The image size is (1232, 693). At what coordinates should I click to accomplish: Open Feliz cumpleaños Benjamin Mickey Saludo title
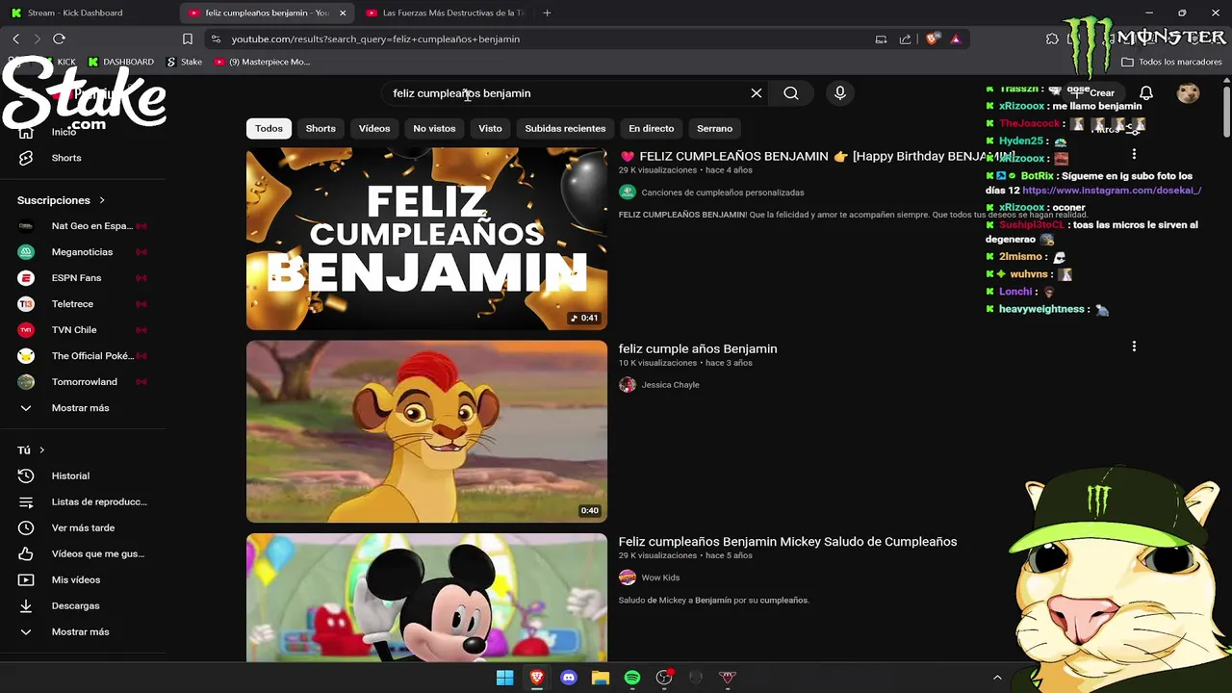point(787,542)
